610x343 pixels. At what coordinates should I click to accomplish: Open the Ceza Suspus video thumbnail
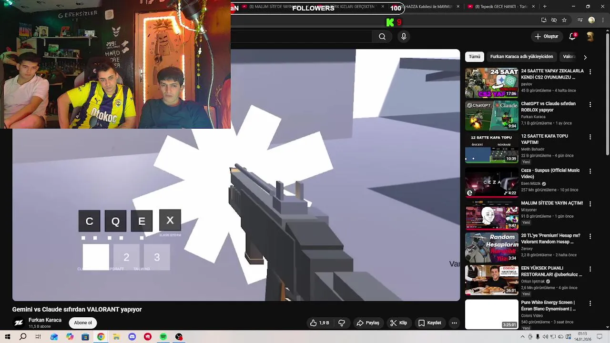tap(491, 182)
